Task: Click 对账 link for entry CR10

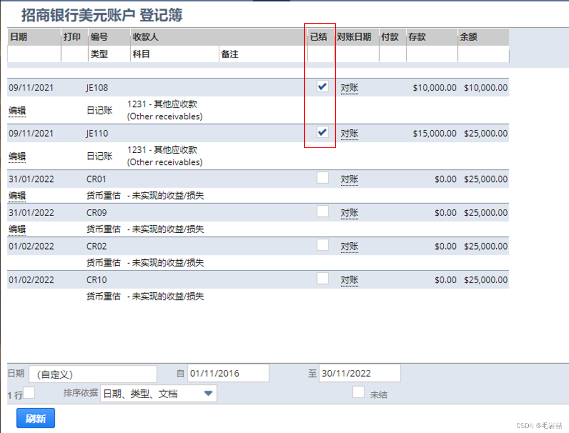Action: pyautogui.click(x=349, y=279)
